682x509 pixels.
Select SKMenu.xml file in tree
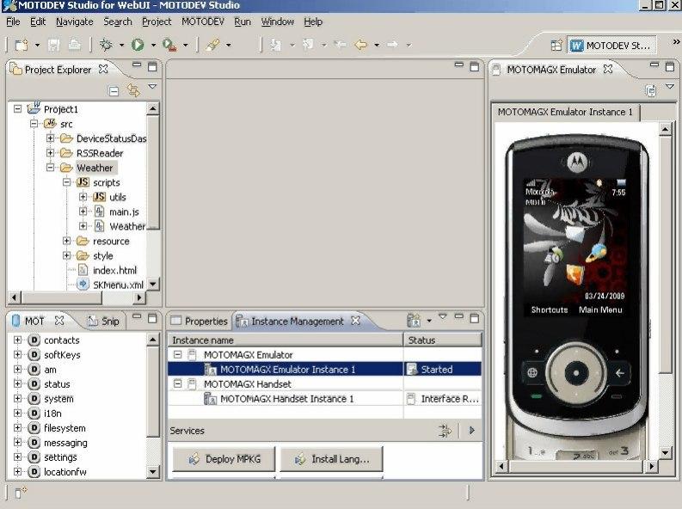coord(118,285)
